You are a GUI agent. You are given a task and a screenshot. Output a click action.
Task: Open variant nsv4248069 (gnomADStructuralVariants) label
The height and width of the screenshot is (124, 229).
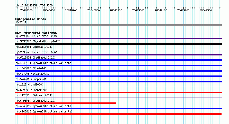point(44,106)
